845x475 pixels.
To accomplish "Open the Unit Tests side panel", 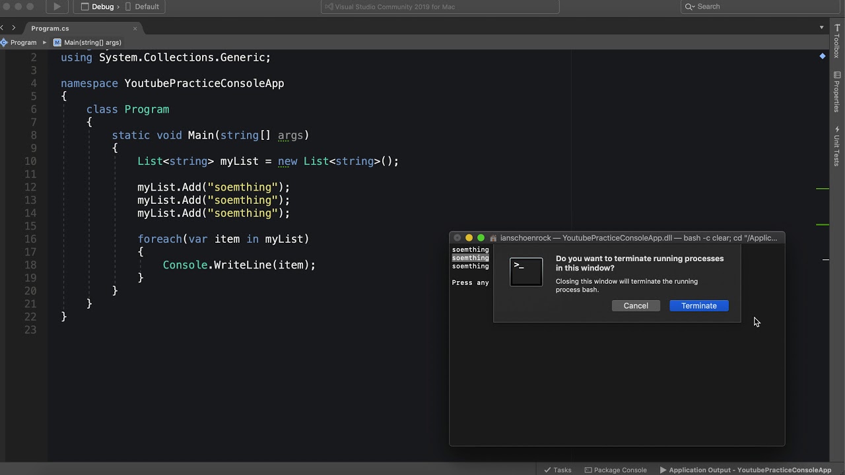I will [837, 145].
